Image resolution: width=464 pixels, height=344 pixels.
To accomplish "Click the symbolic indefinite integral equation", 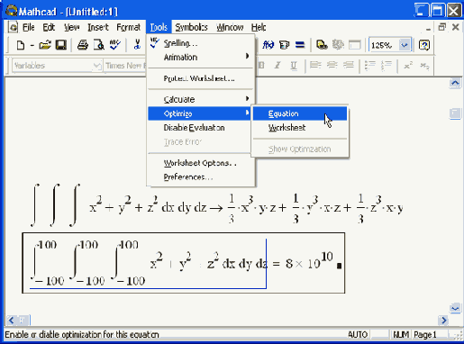I will click(217, 205).
